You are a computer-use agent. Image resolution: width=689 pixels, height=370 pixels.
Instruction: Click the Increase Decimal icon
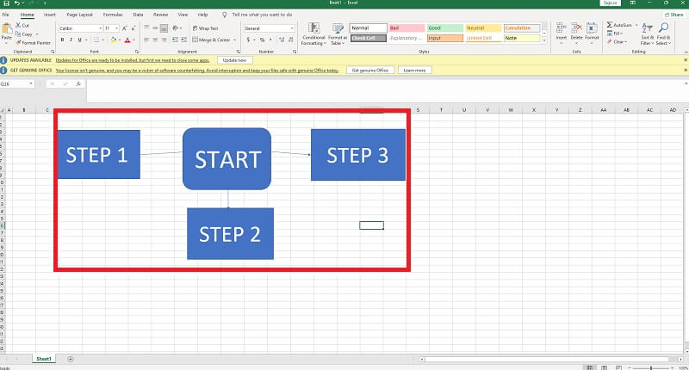(x=282, y=40)
